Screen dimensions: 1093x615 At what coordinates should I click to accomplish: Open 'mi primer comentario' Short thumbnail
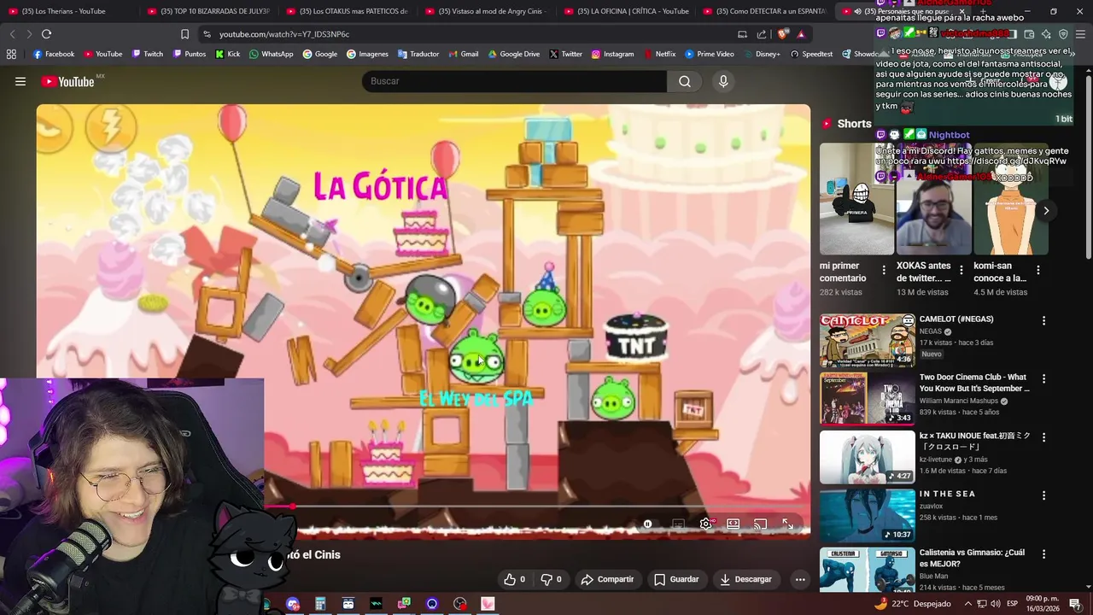856,198
